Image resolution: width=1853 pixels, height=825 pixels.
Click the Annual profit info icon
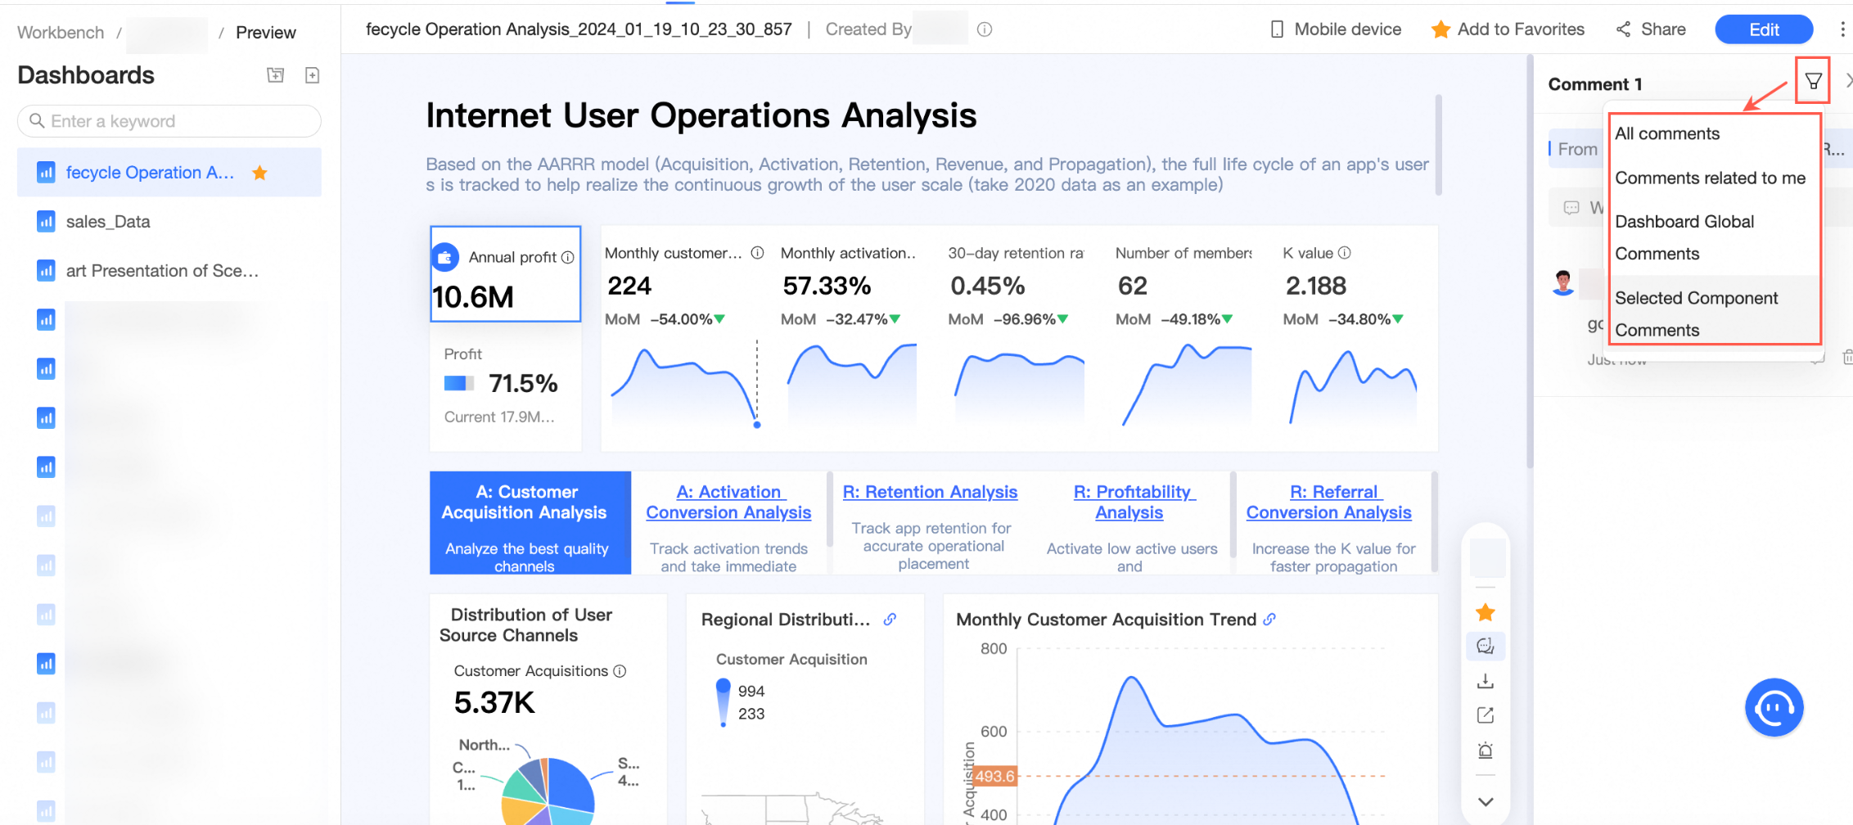click(567, 257)
